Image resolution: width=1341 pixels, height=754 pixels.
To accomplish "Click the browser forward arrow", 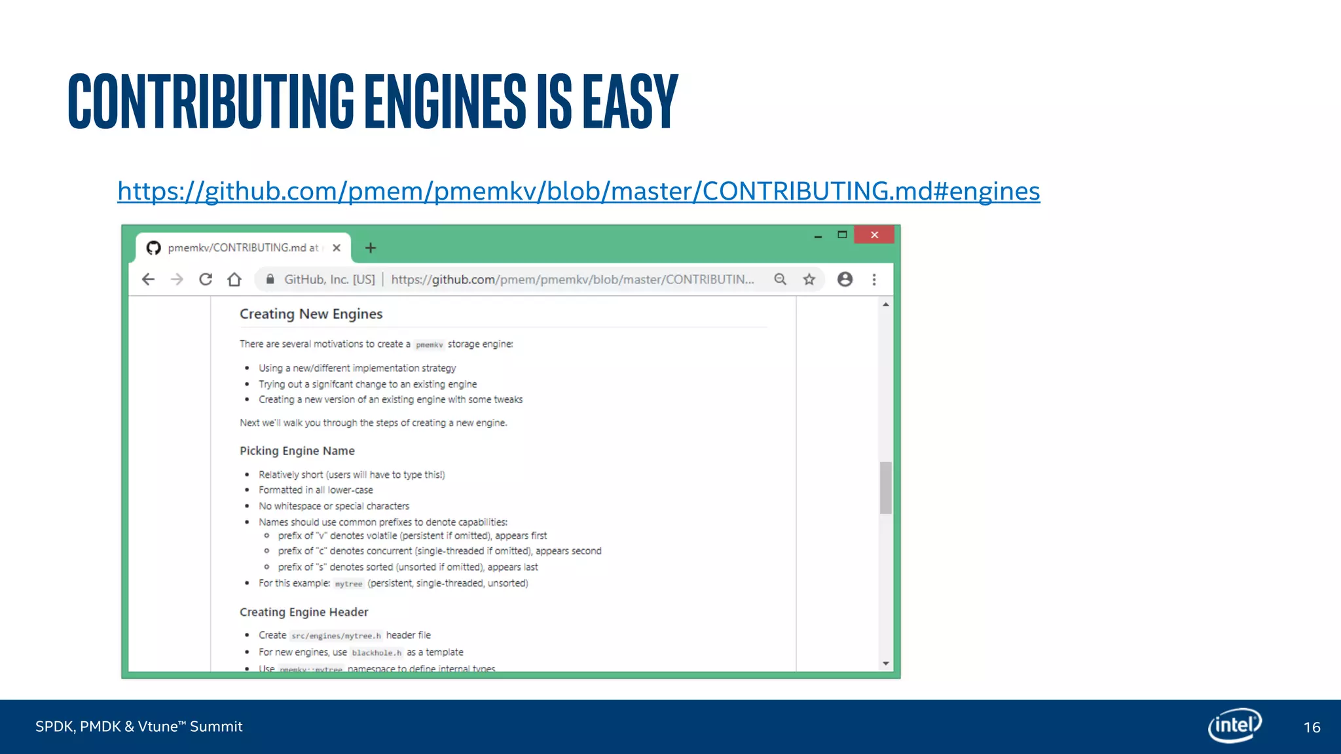I will coord(177,279).
